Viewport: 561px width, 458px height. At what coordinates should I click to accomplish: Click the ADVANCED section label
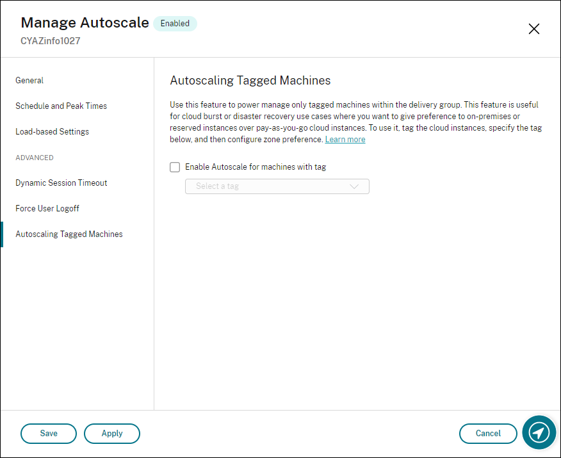click(x=34, y=157)
